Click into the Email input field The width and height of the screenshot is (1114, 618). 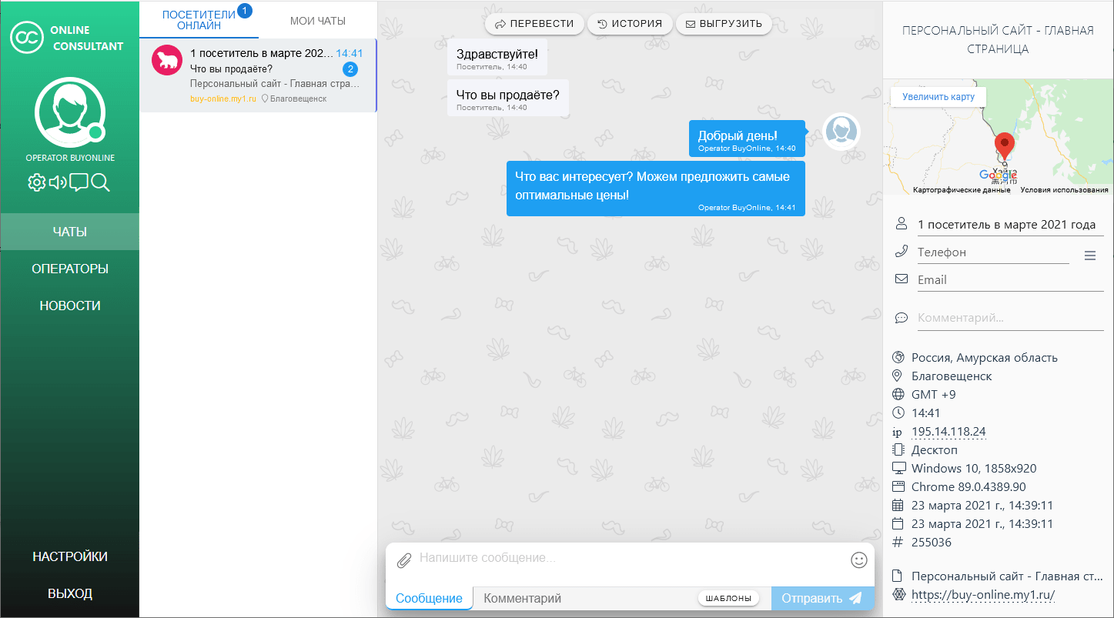[1009, 280]
